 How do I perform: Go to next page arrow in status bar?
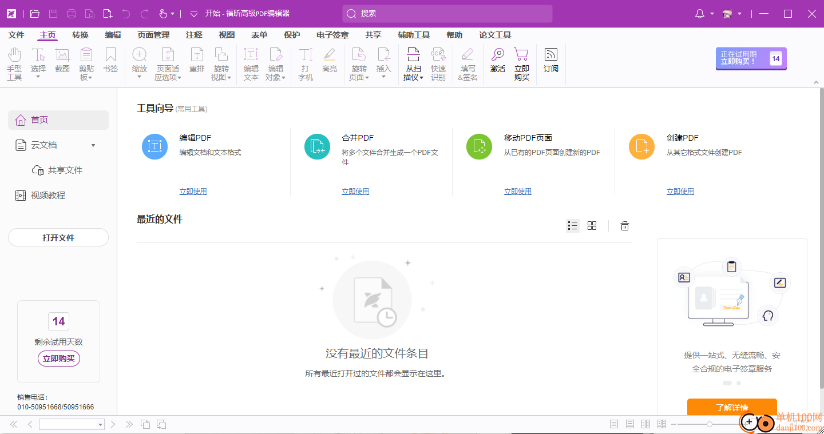pos(113,424)
